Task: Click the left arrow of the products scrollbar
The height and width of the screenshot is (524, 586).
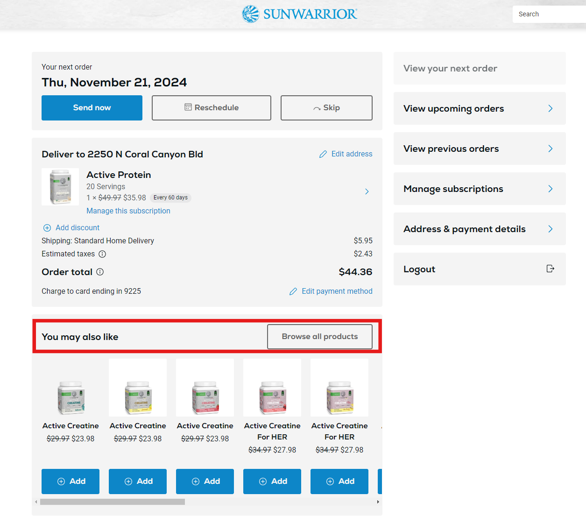Action: 36,502
